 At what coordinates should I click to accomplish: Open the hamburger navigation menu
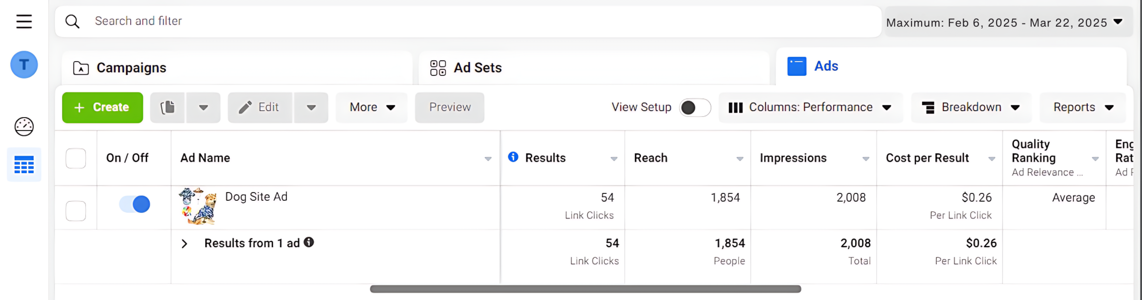click(x=24, y=21)
